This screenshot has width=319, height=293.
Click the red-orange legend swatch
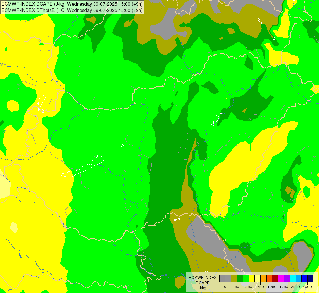click(269, 278)
